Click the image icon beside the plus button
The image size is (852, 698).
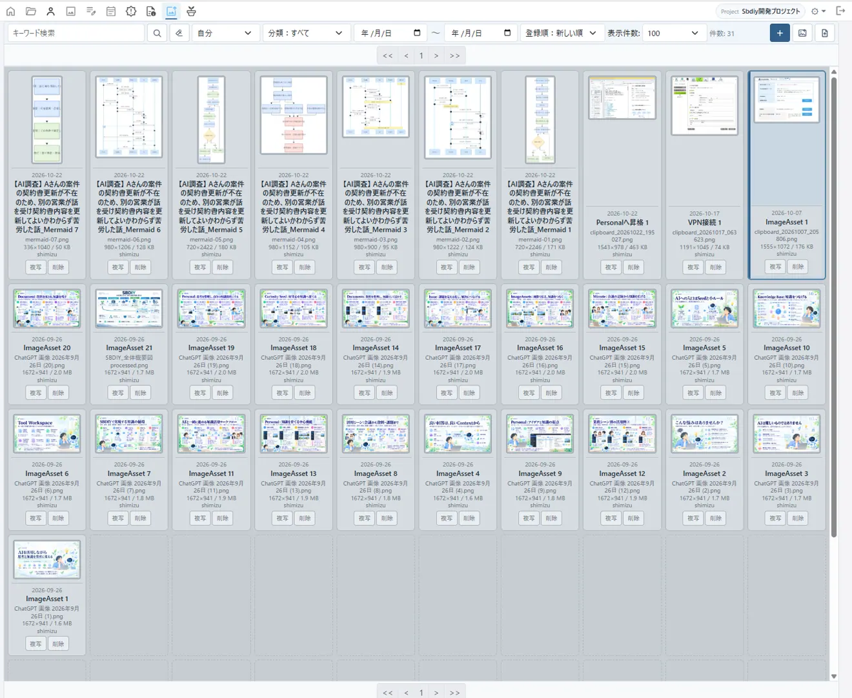(x=802, y=33)
